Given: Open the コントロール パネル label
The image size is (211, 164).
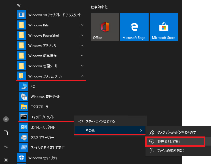Looking at the screenshot, I should [x=43, y=127].
